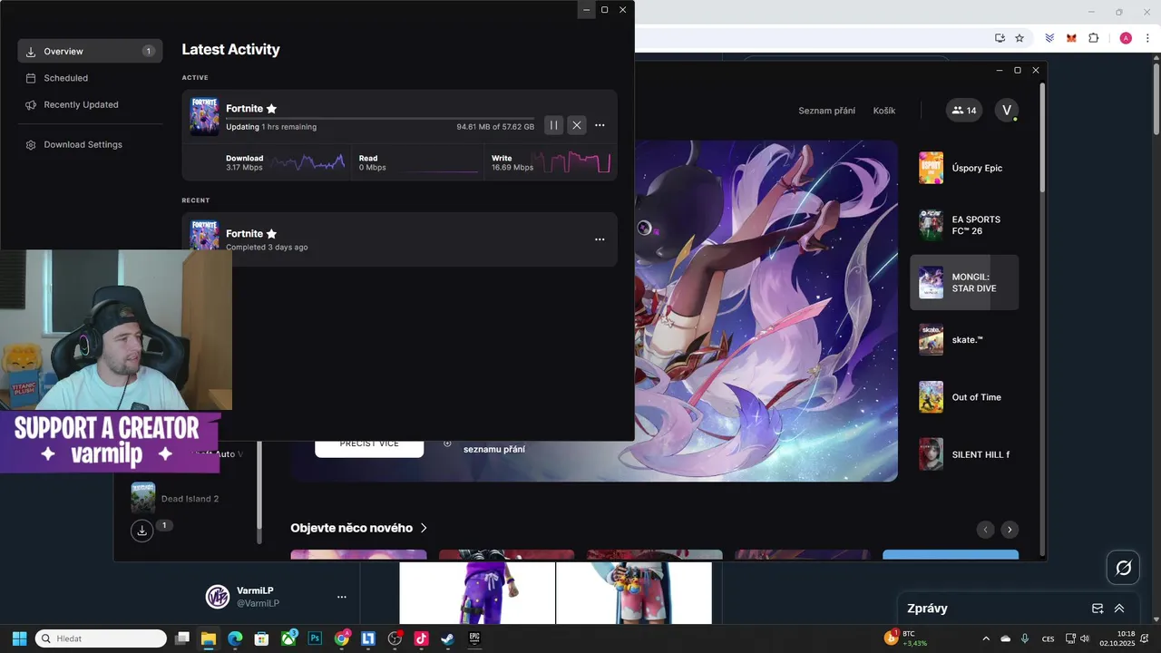
Task: Click the install app icon in Chrome address bar
Action: (1000, 38)
